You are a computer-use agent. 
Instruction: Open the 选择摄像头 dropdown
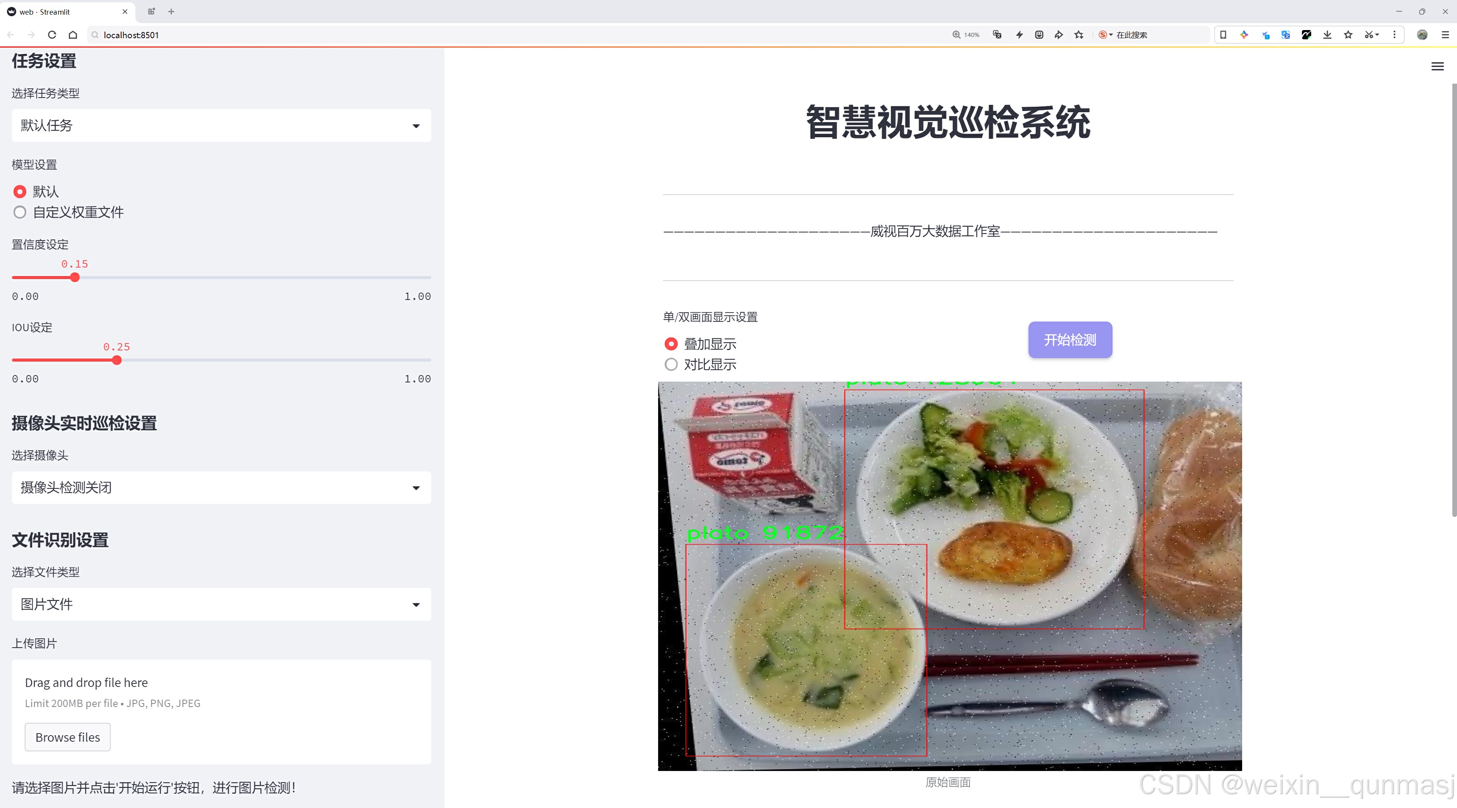coord(221,488)
